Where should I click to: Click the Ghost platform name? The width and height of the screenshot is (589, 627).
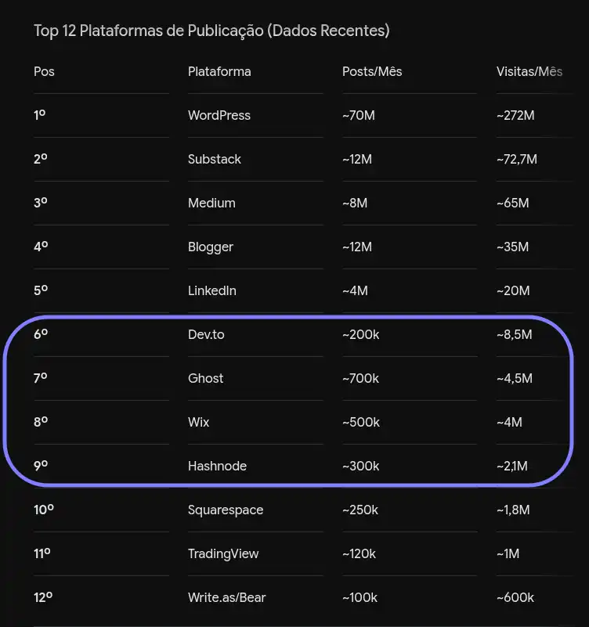pos(206,378)
